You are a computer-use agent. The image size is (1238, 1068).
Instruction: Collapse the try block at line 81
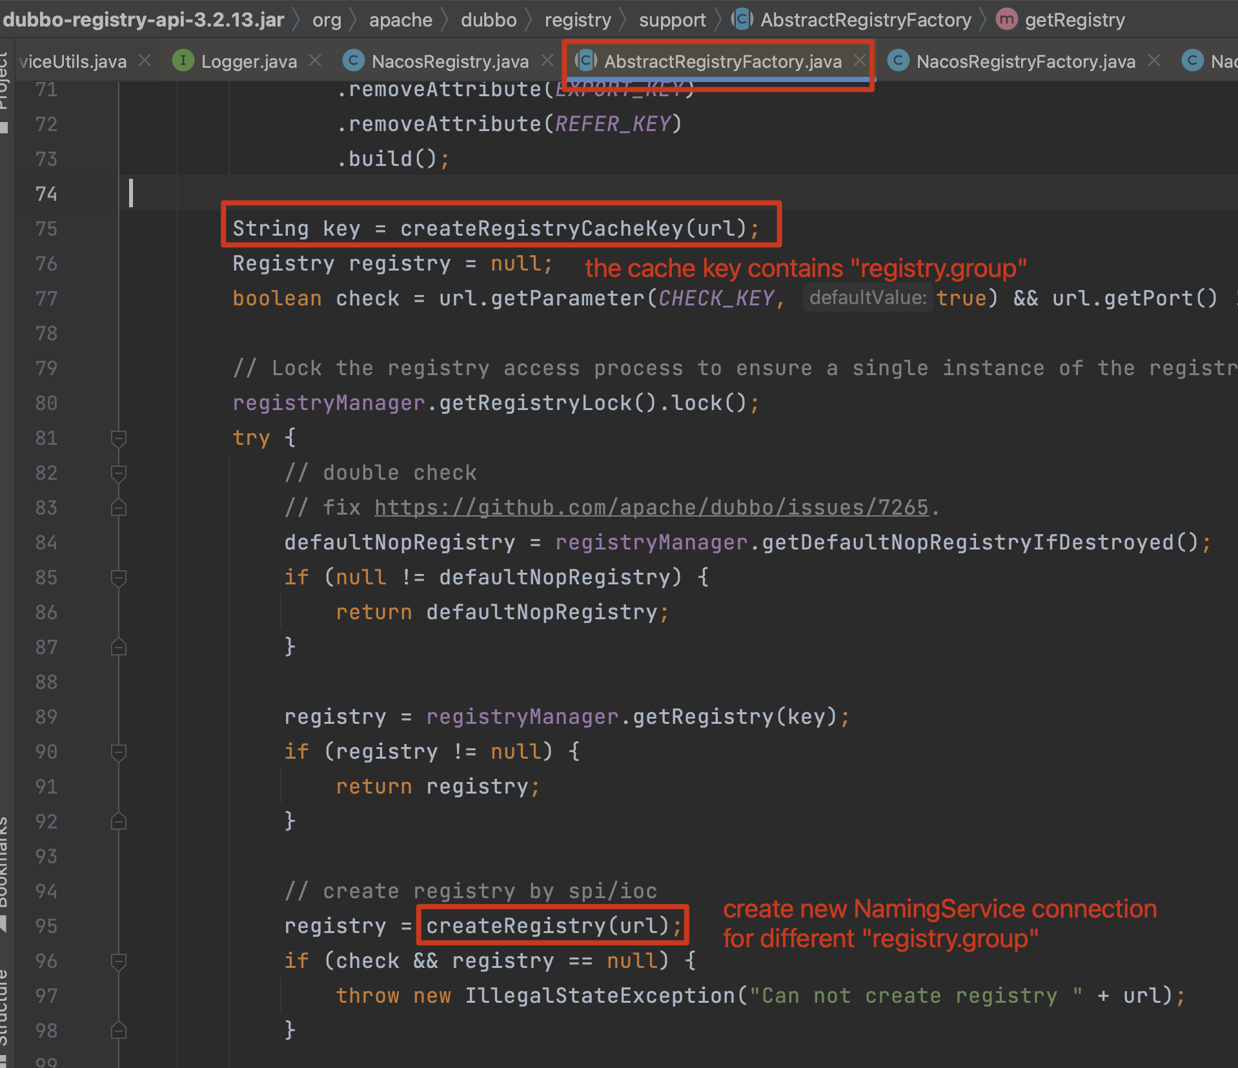coord(119,439)
